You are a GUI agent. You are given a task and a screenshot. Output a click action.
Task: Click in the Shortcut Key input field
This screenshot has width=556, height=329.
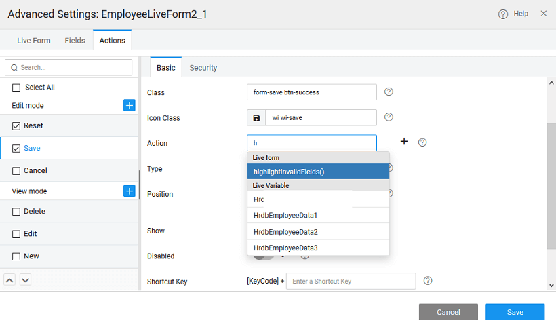351,281
